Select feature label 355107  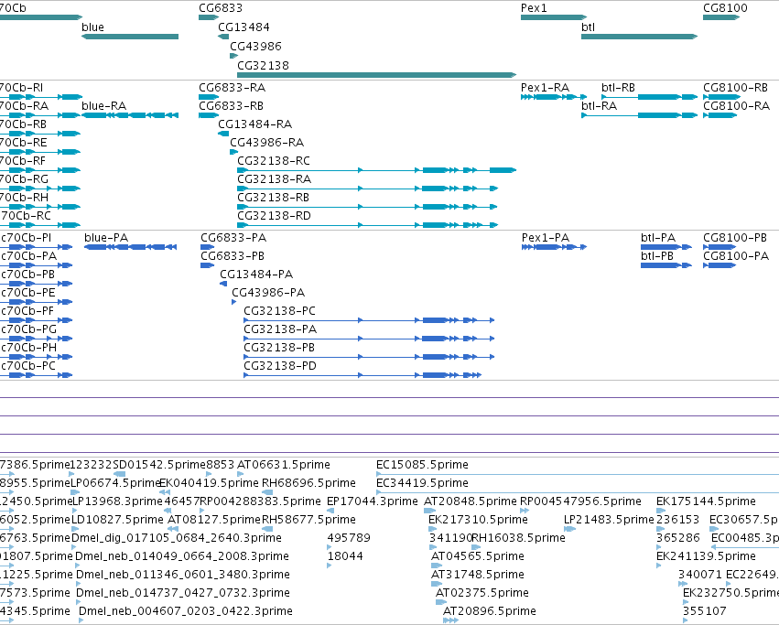(705, 611)
